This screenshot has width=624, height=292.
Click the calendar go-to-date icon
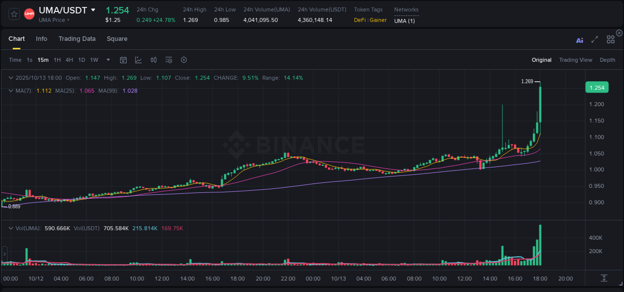123,59
